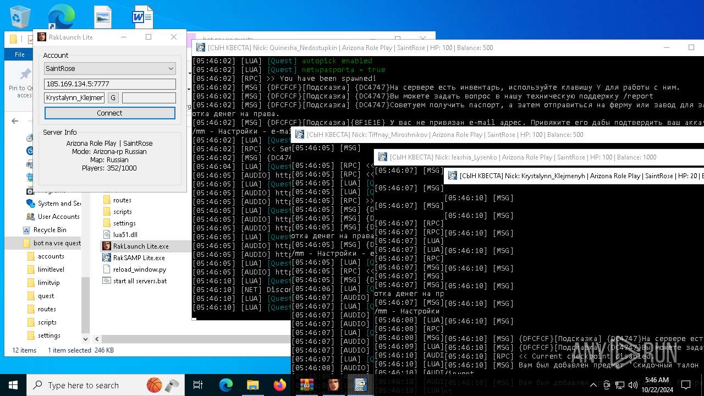Focus Tiffnay_Miroshnikov console window title bar
The height and width of the screenshot is (396, 704).
click(x=497, y=135)
